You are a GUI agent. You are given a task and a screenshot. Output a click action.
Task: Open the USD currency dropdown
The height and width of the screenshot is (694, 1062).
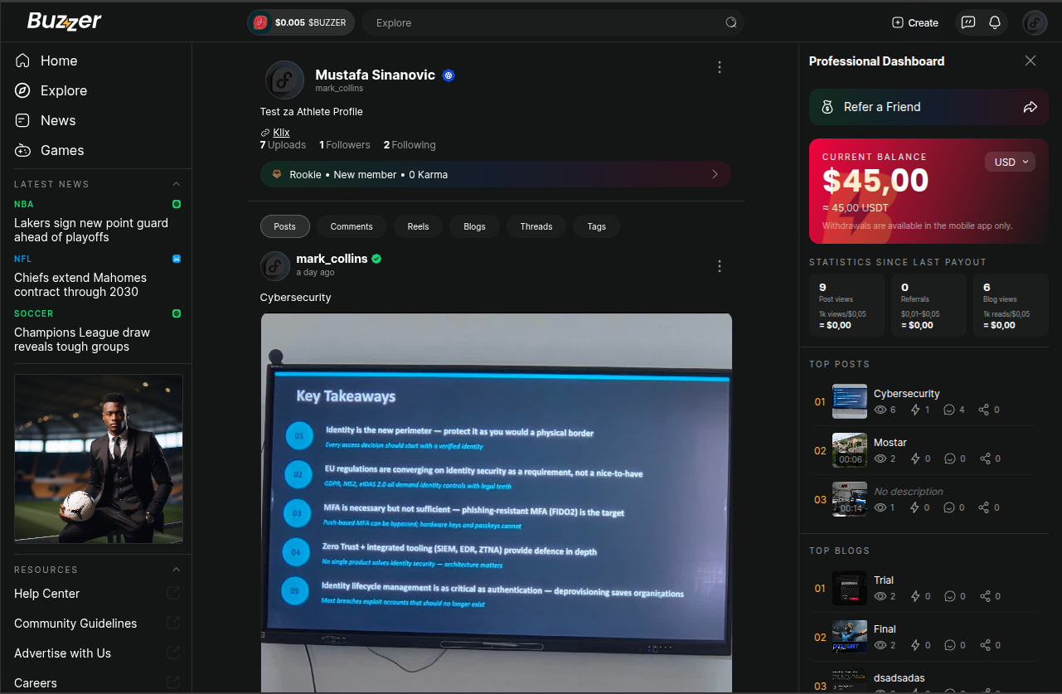(1010, 162)
